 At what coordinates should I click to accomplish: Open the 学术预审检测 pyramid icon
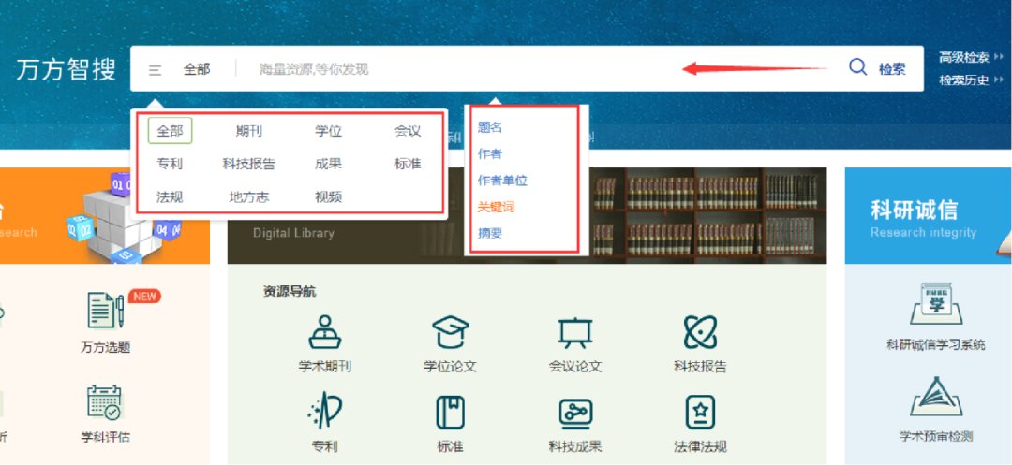(936, 397)
